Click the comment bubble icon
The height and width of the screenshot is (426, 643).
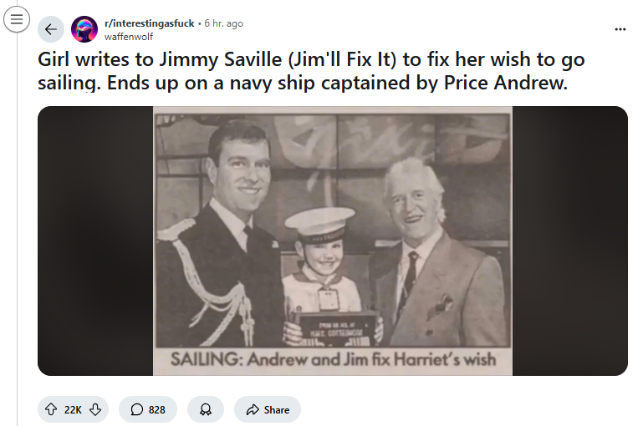[x=137, y=409]
